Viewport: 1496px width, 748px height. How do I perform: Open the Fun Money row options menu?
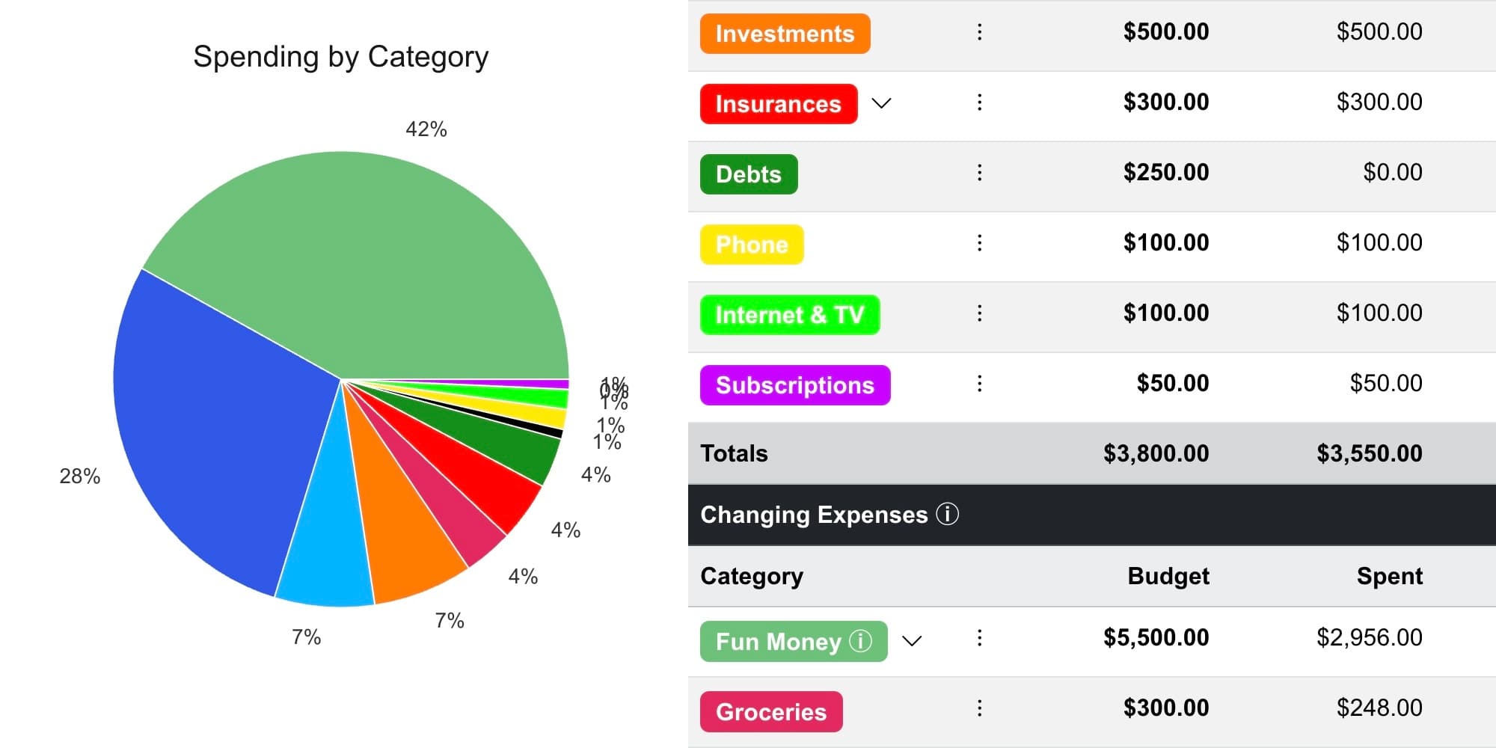click(x=979, y=638)
